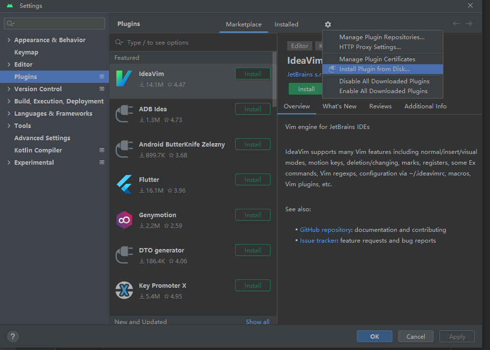Expand the Version Control tree node
The image size is (490, 350).
pyautogui.click(x=9, y=89)
